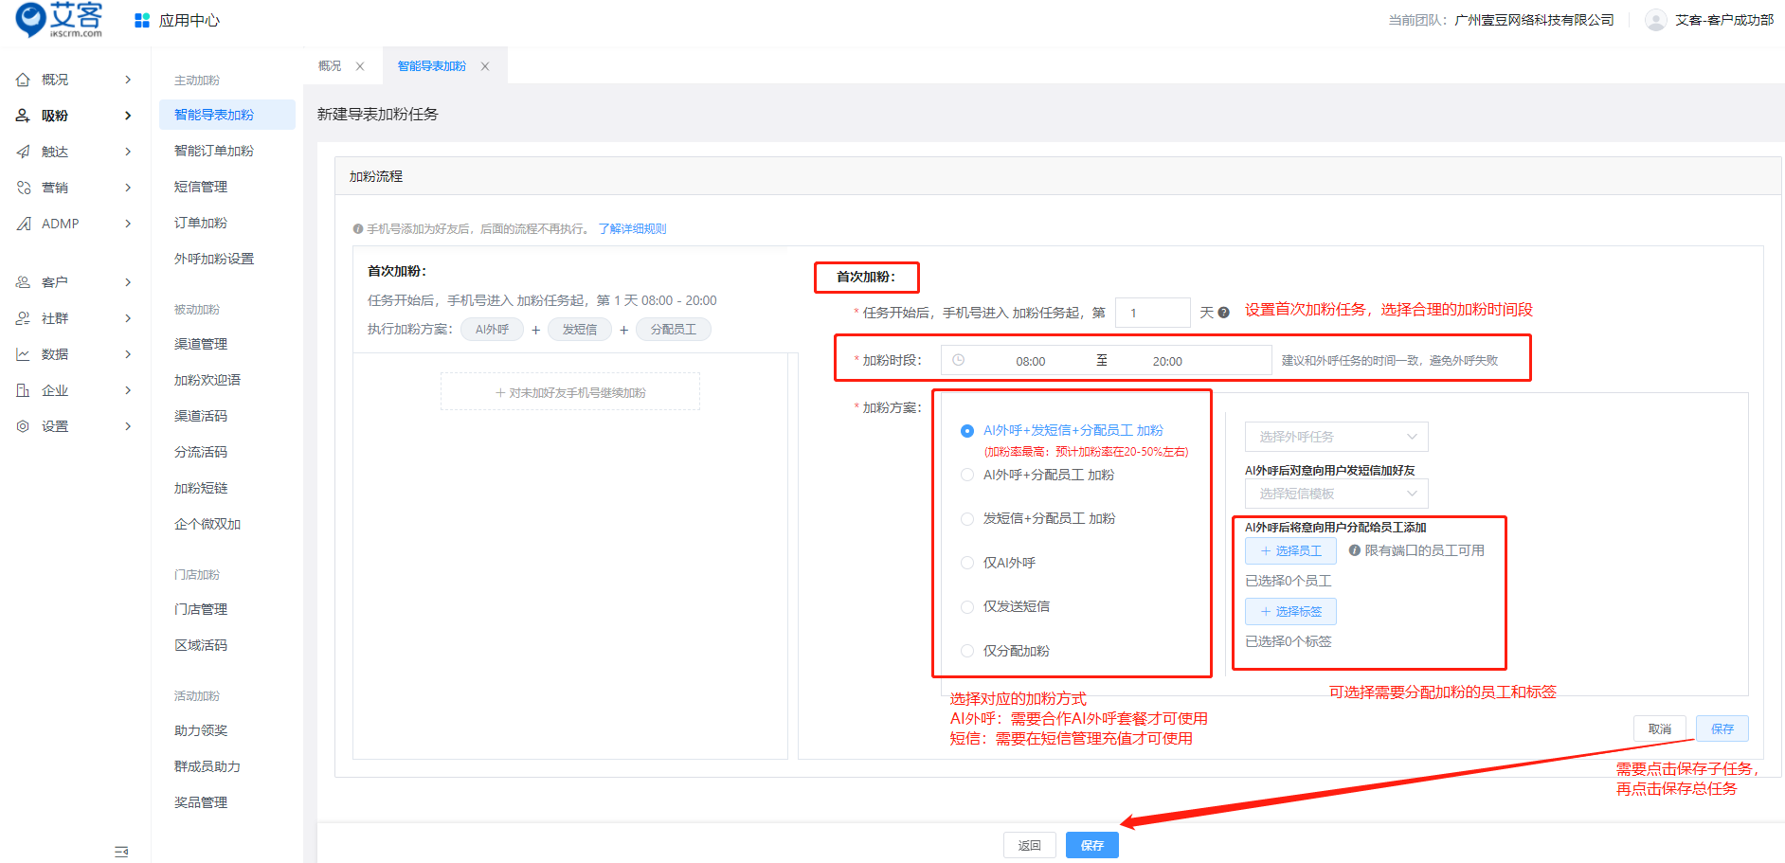Viewport: 1785px width, 863px height.
Task: Click the 了解详细规则 link
Action: (632, 229)
